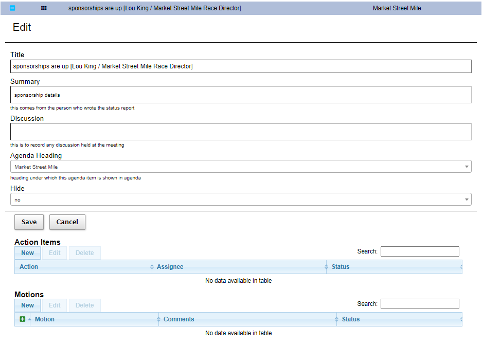
Task: Click the 'Discussion' field label
Action: pos(27,119)
